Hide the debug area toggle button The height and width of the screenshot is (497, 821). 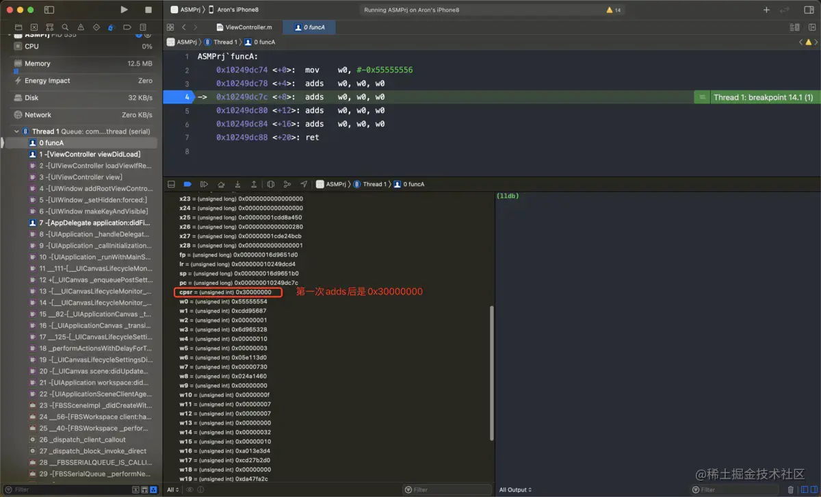tap(171, 184)
